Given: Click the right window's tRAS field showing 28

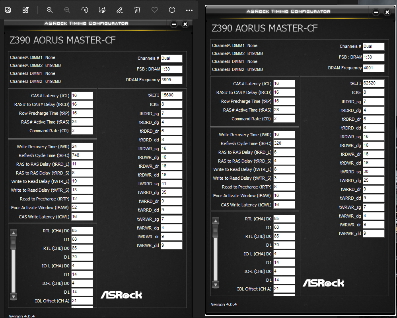Looking at the screenshot, I should click(284, 110).
